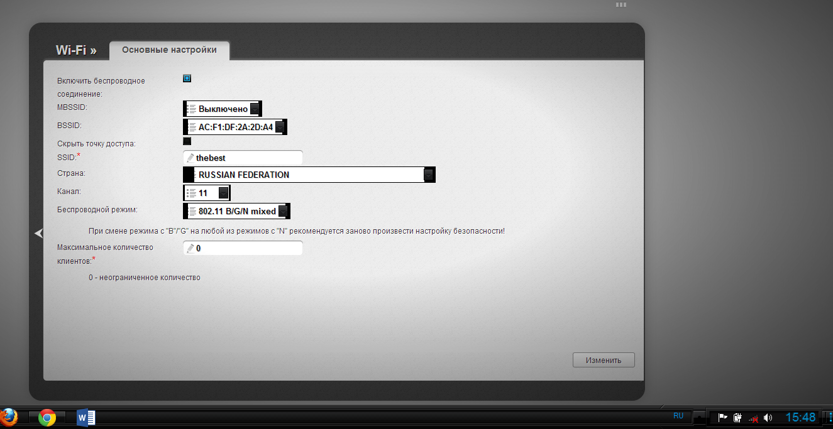This screenshot has width=833, height=429.
Task: Show hidden tray icons arrow
Action: 698,417
